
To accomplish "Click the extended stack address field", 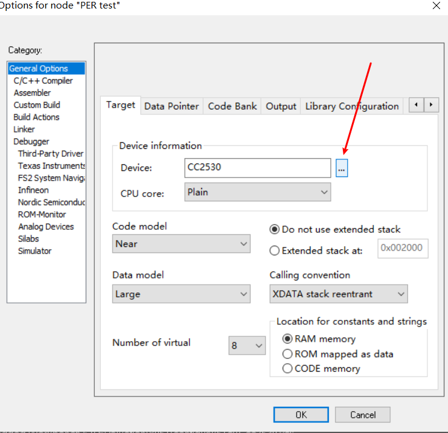I will [403, 248].
